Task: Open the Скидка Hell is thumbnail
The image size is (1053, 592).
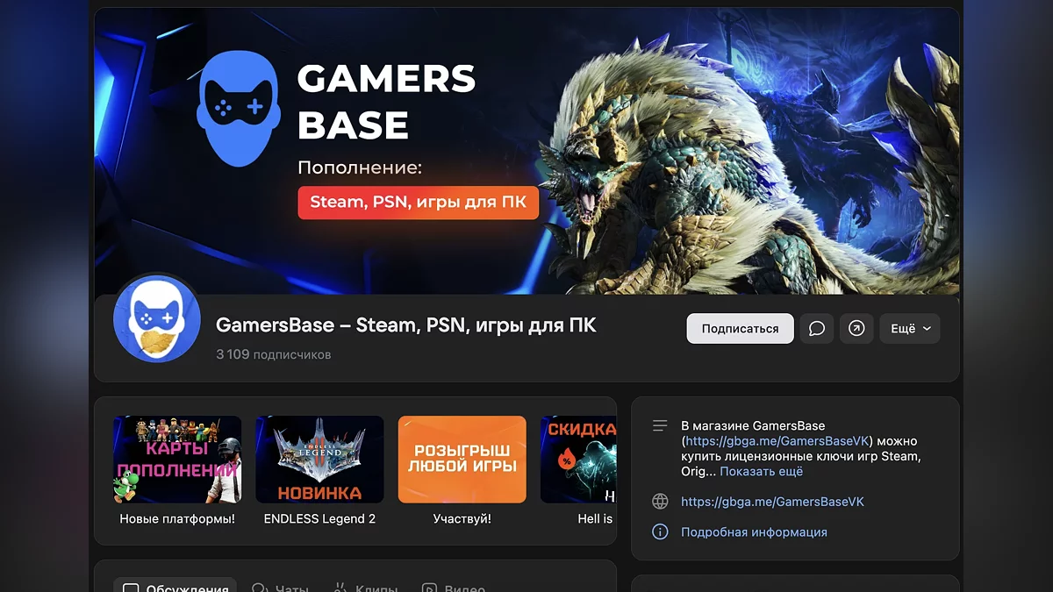Action: 578,460
